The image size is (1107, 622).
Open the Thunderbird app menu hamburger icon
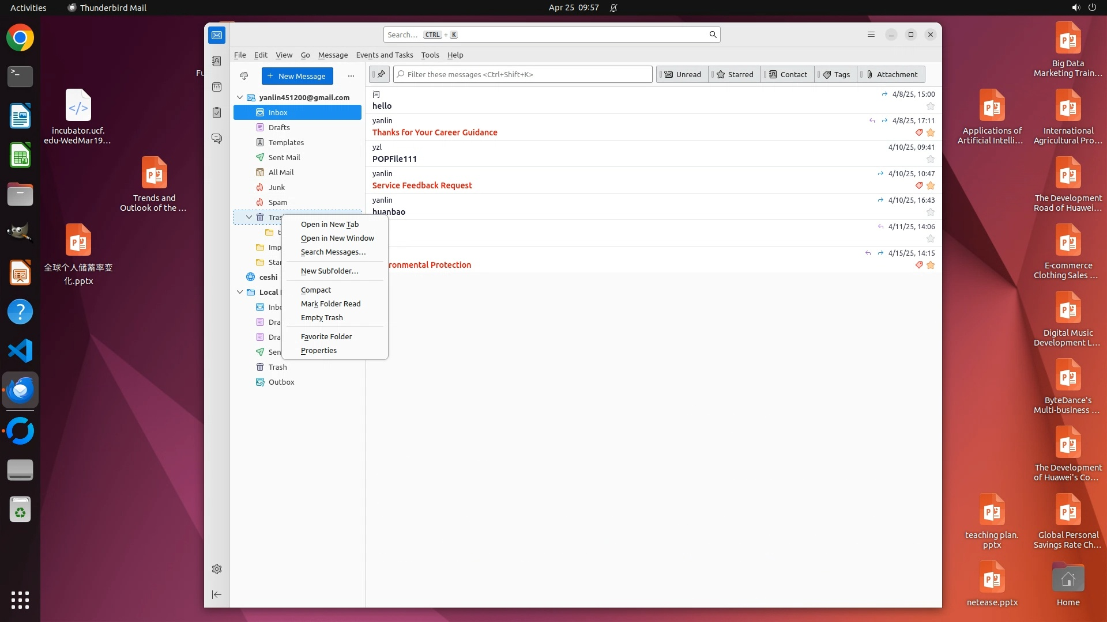coord(871,35)
